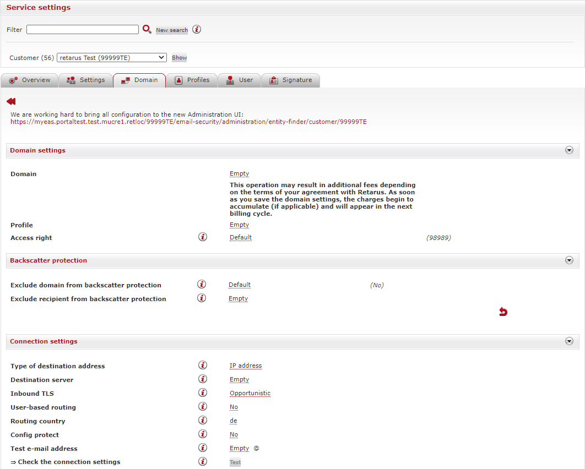Image resolution: width=585 pixels, height=469 pixels.
Task: Open the Customer dropdown list
Action: [112, 57]
